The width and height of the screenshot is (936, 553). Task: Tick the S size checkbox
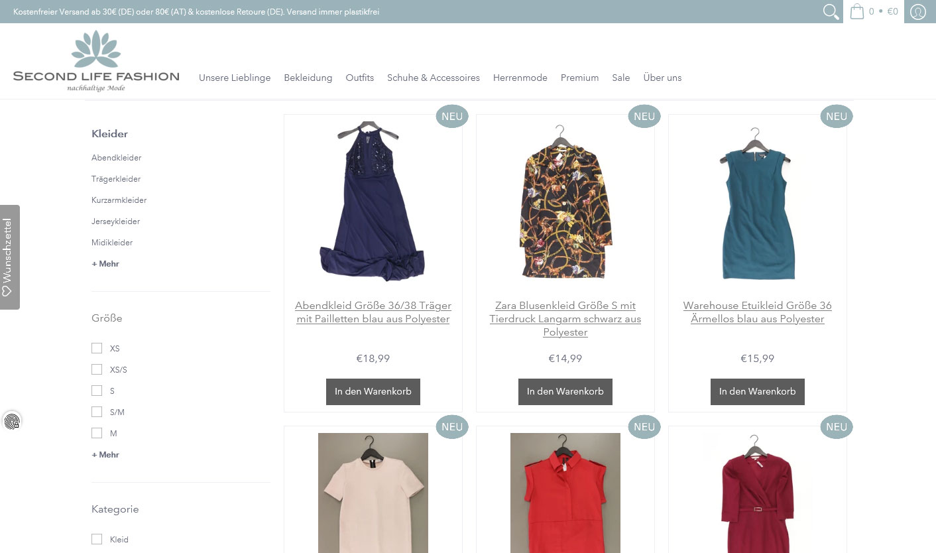click(x=97, y=391)
